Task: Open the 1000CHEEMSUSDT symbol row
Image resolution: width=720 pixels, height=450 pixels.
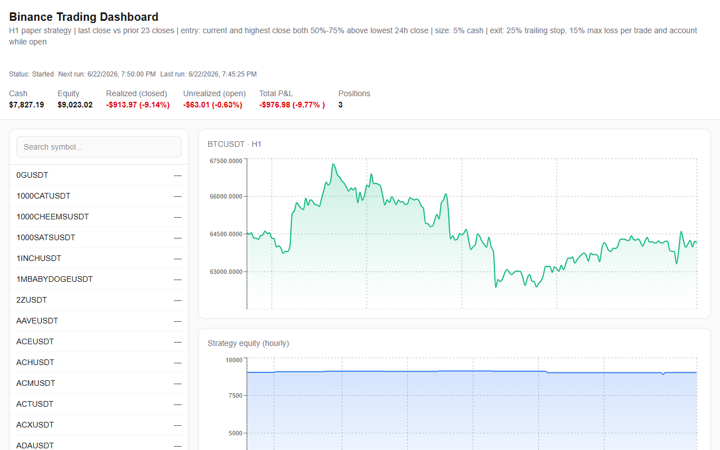Action: point(99,217)
